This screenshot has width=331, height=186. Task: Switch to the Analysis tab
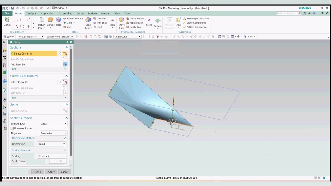click(x=31, y=13)
